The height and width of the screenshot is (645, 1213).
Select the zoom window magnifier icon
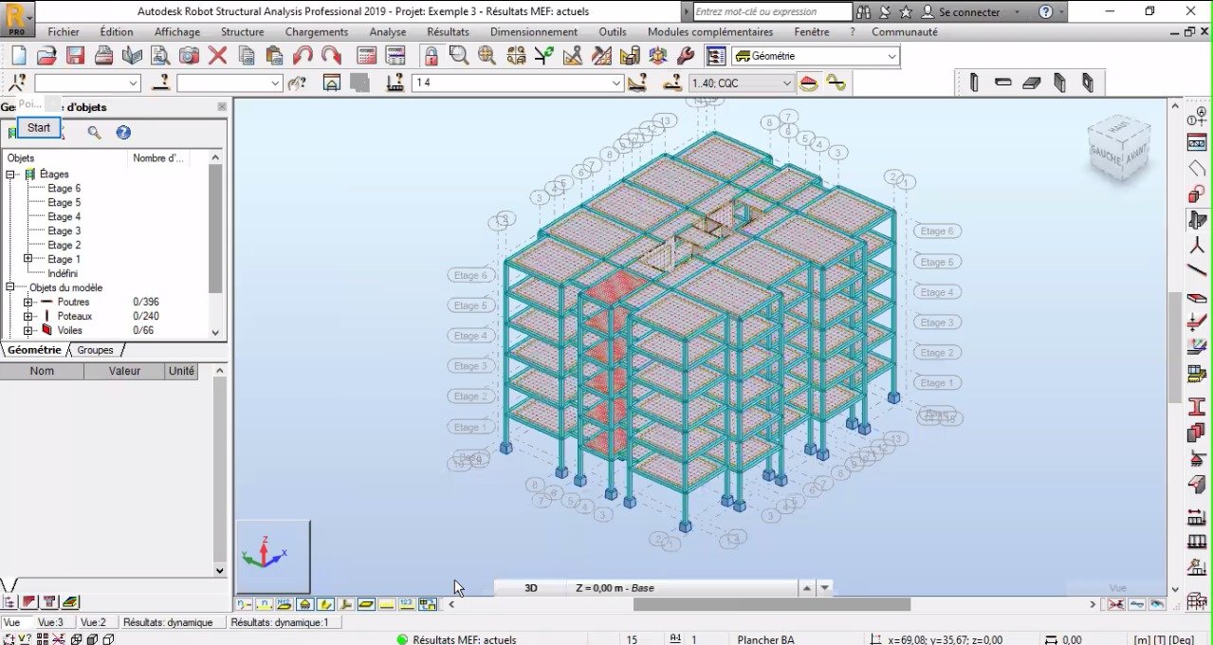click(459, 55)
